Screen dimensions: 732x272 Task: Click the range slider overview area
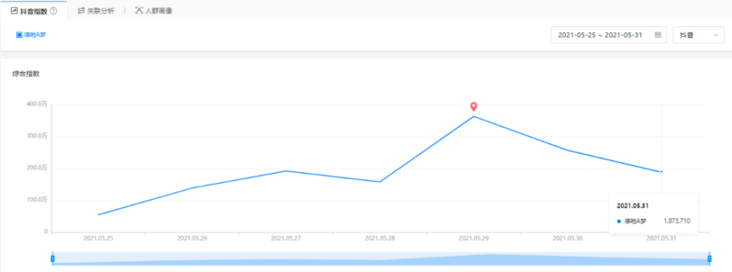coord(381,258)
